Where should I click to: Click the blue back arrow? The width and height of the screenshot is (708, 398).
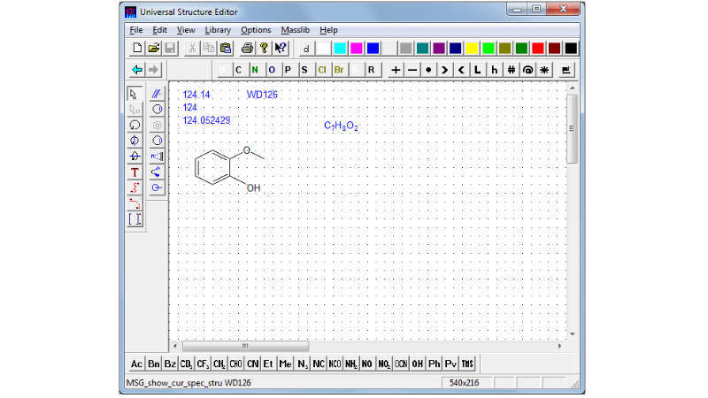coord(136,69)
